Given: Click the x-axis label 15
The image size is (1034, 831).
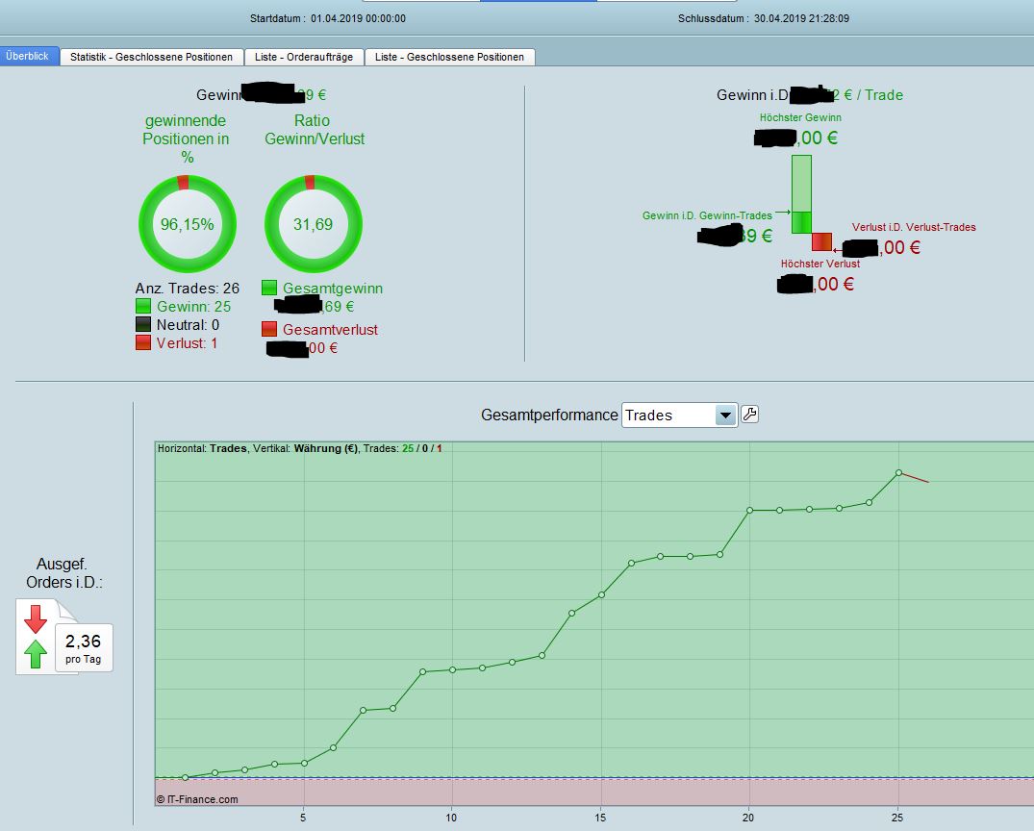Looking at the screenshot, I should coord(600,818).
